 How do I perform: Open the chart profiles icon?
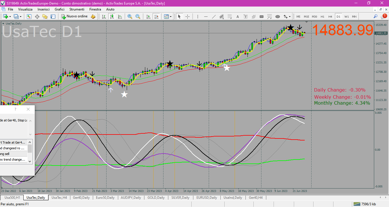click(16, 16)
